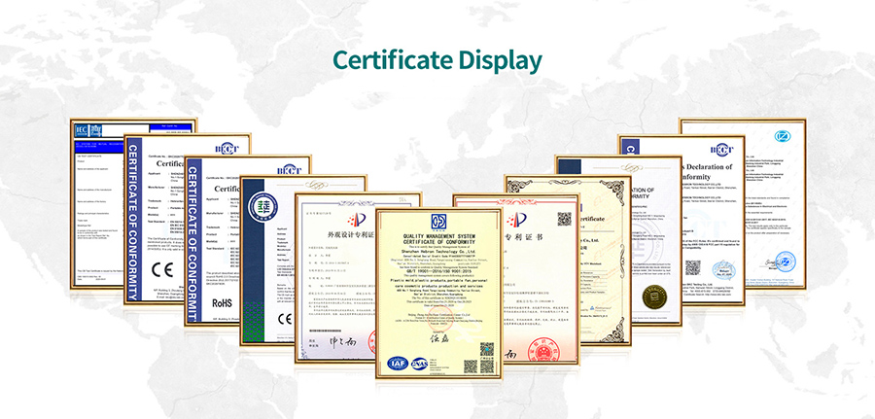Click the round blue-green emblem on the fourth certificate

pos(262,205)
